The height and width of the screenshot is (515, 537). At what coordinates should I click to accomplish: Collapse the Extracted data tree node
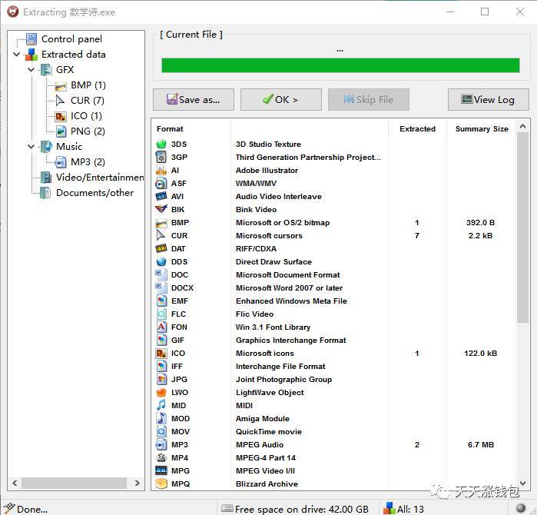click(x=16, y=54)
